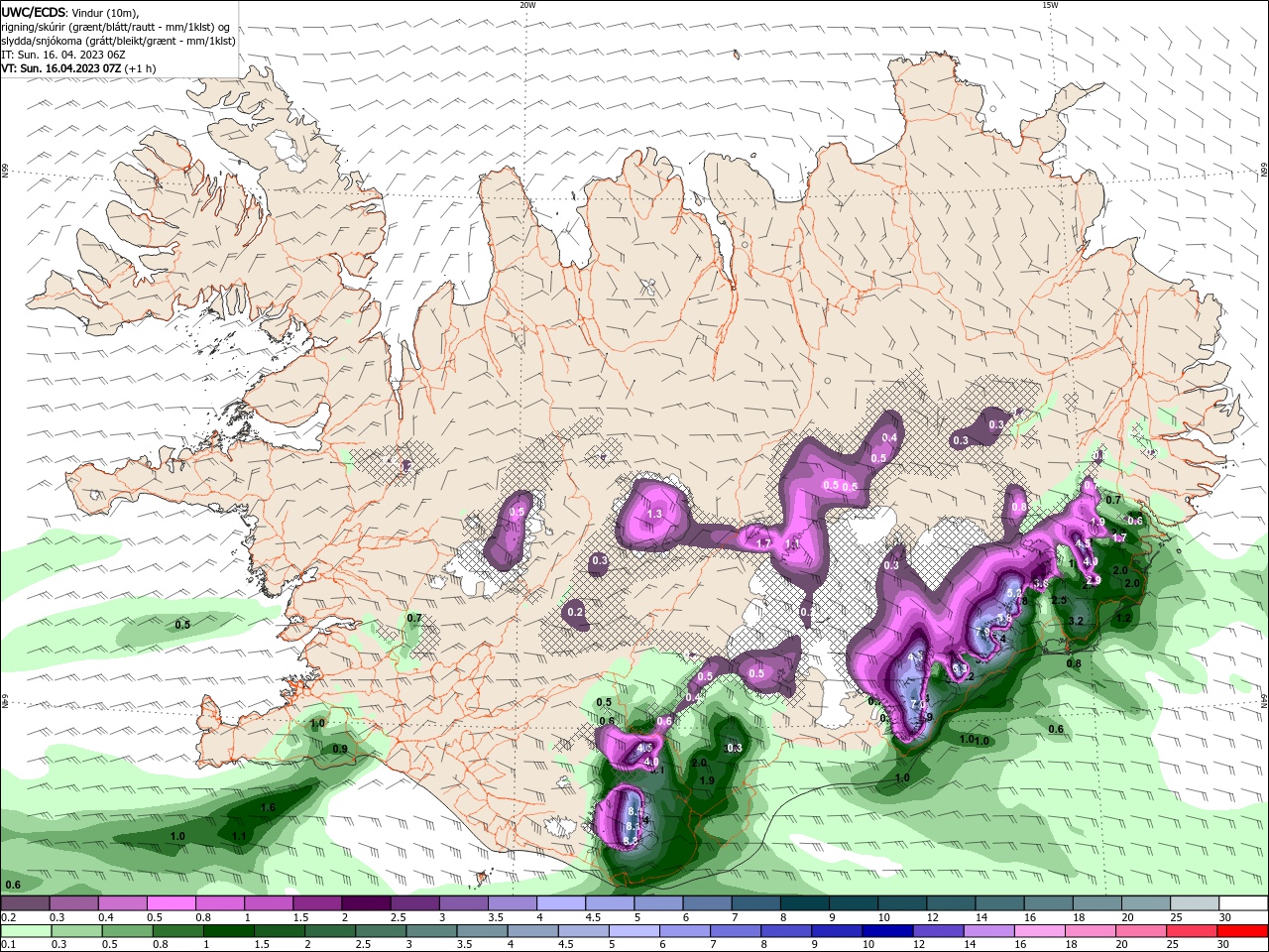Select the bright pink 0.5 swatch on the snow scale
This screenshot has height=952, width=1269.
pyautogui.click(x=171, y=903)
